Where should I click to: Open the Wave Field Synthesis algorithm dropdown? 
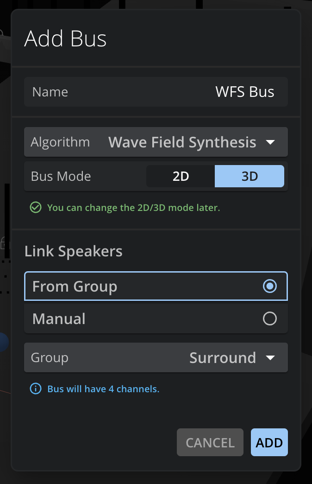point(156,142)
